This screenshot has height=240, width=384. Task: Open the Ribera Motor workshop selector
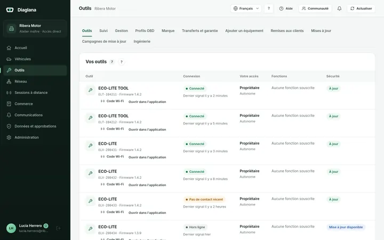(x=35, y=28)
